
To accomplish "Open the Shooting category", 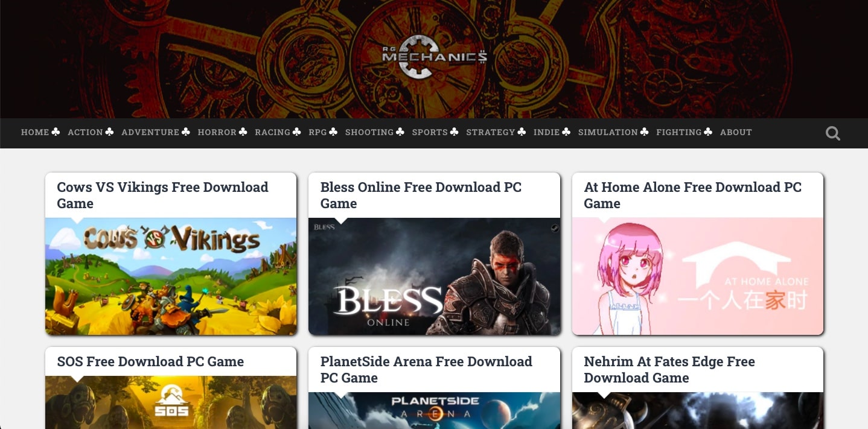I will [x=369, y=132].
